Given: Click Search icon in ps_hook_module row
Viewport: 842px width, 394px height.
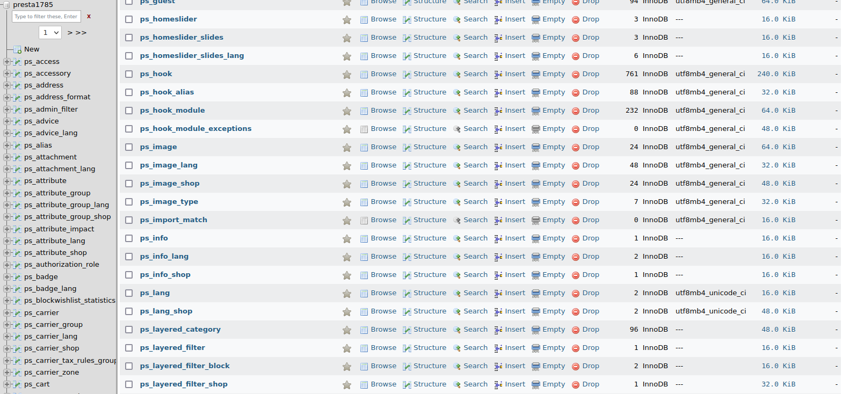Looking at the screenshot, I should [457, 111].
